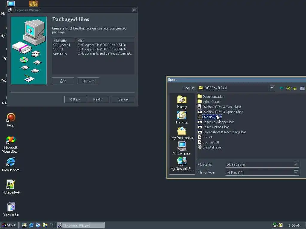Click the Create New Folder icon
This screenshot has height=229, width=306.
295,88
